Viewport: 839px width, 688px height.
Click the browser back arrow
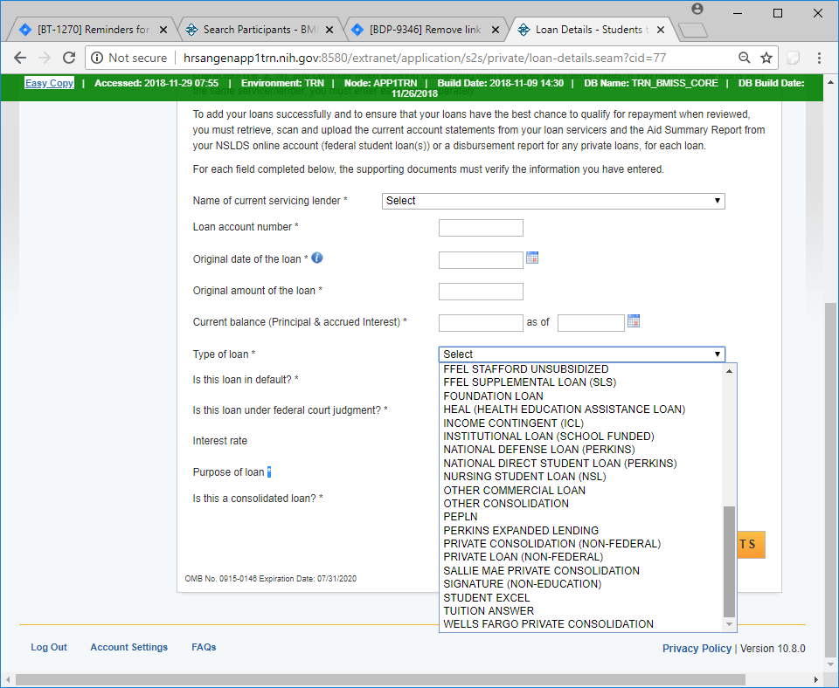(x=20, y=58)
